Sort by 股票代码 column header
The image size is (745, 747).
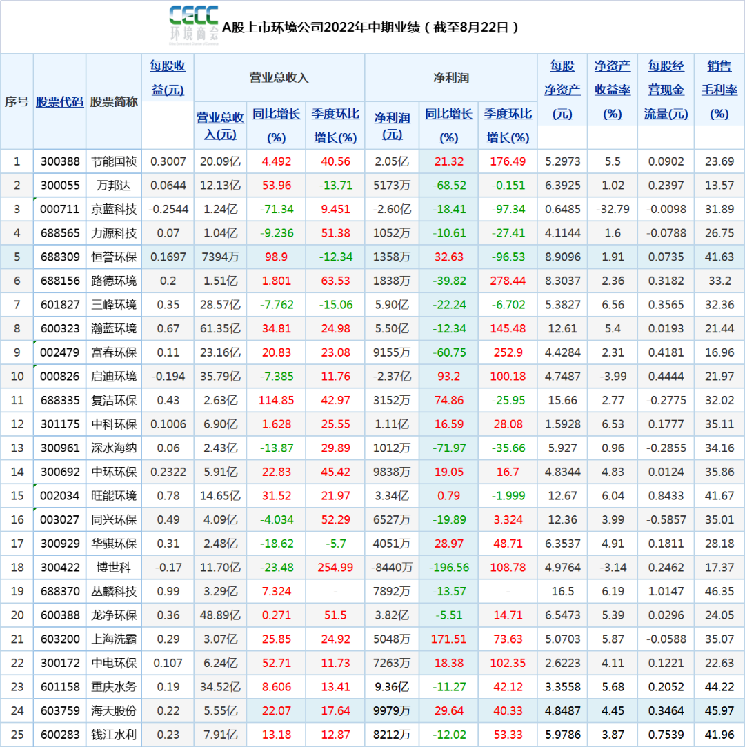coord(60,101)
